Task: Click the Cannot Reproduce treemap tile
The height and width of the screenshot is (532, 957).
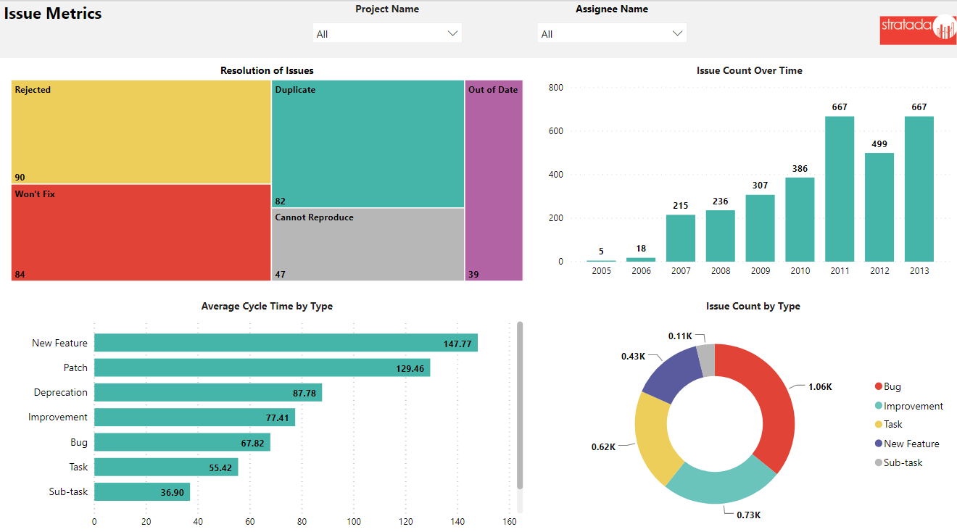Action: (x=368, y=245)
